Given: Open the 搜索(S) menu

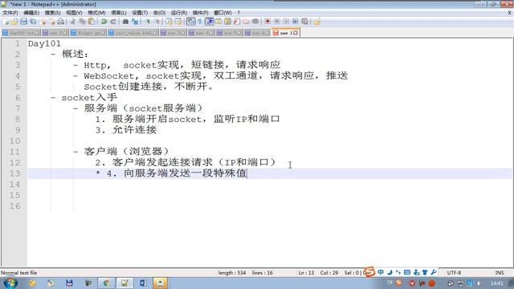Looking at the screenshot, I should pyautogui.click(x=52, y=13).
